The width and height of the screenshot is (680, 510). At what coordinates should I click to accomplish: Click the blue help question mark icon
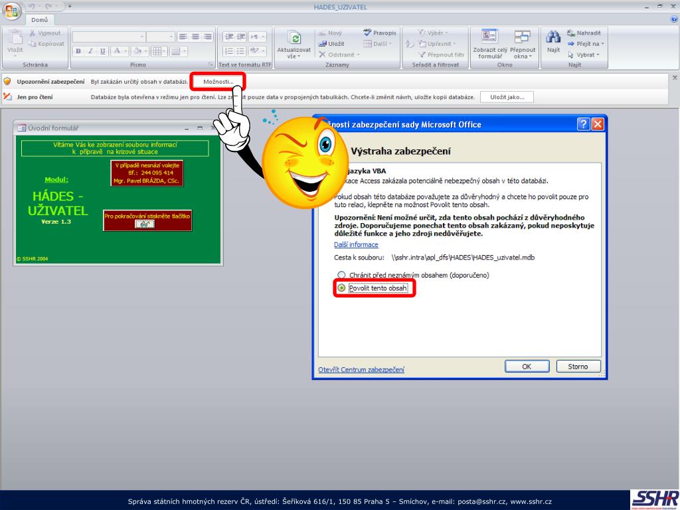click(x=675, y=19)
